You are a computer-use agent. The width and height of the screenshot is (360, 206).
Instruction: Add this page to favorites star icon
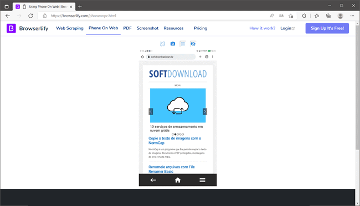point(291,16)
